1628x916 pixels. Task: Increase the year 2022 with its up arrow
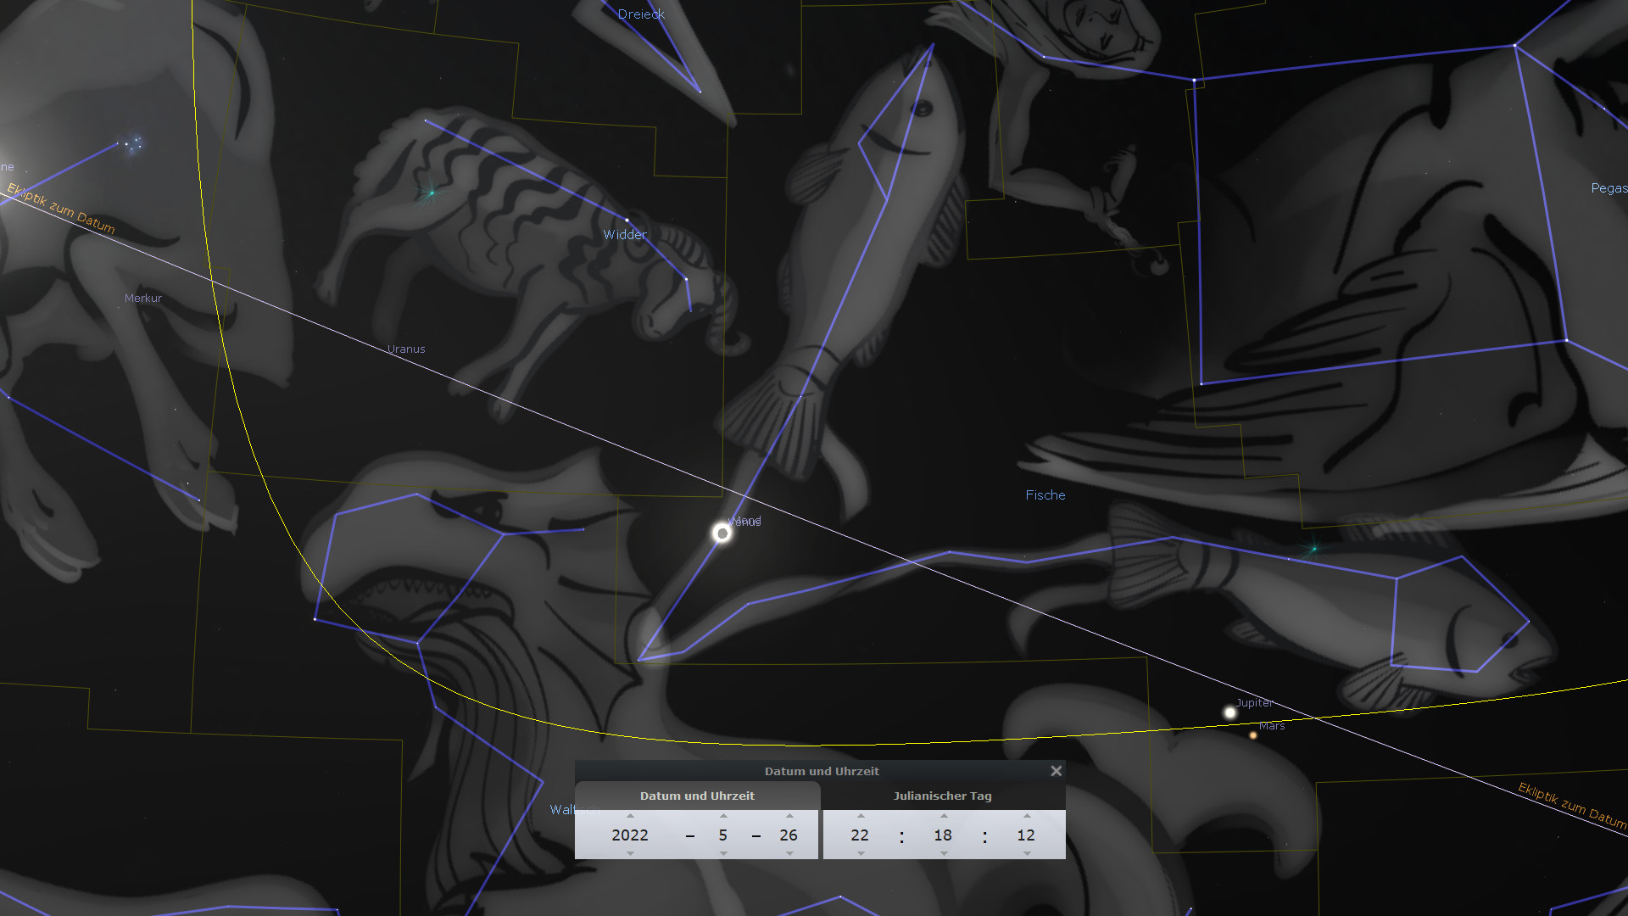(630, 816)
